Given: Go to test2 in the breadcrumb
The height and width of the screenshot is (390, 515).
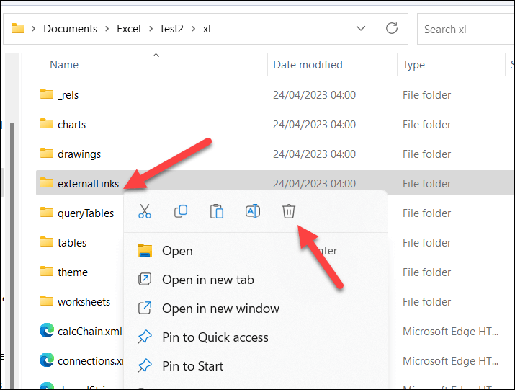Looking at the screenshot, I should [x=171, y=29].
